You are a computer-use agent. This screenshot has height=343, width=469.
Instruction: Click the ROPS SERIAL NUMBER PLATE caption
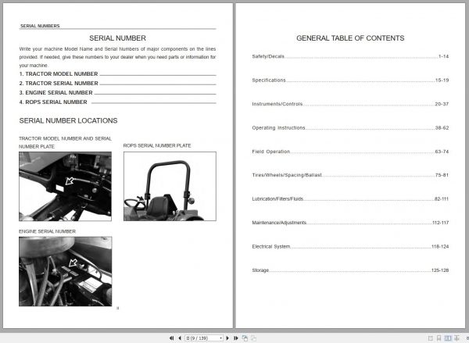(x=157, y=145)
